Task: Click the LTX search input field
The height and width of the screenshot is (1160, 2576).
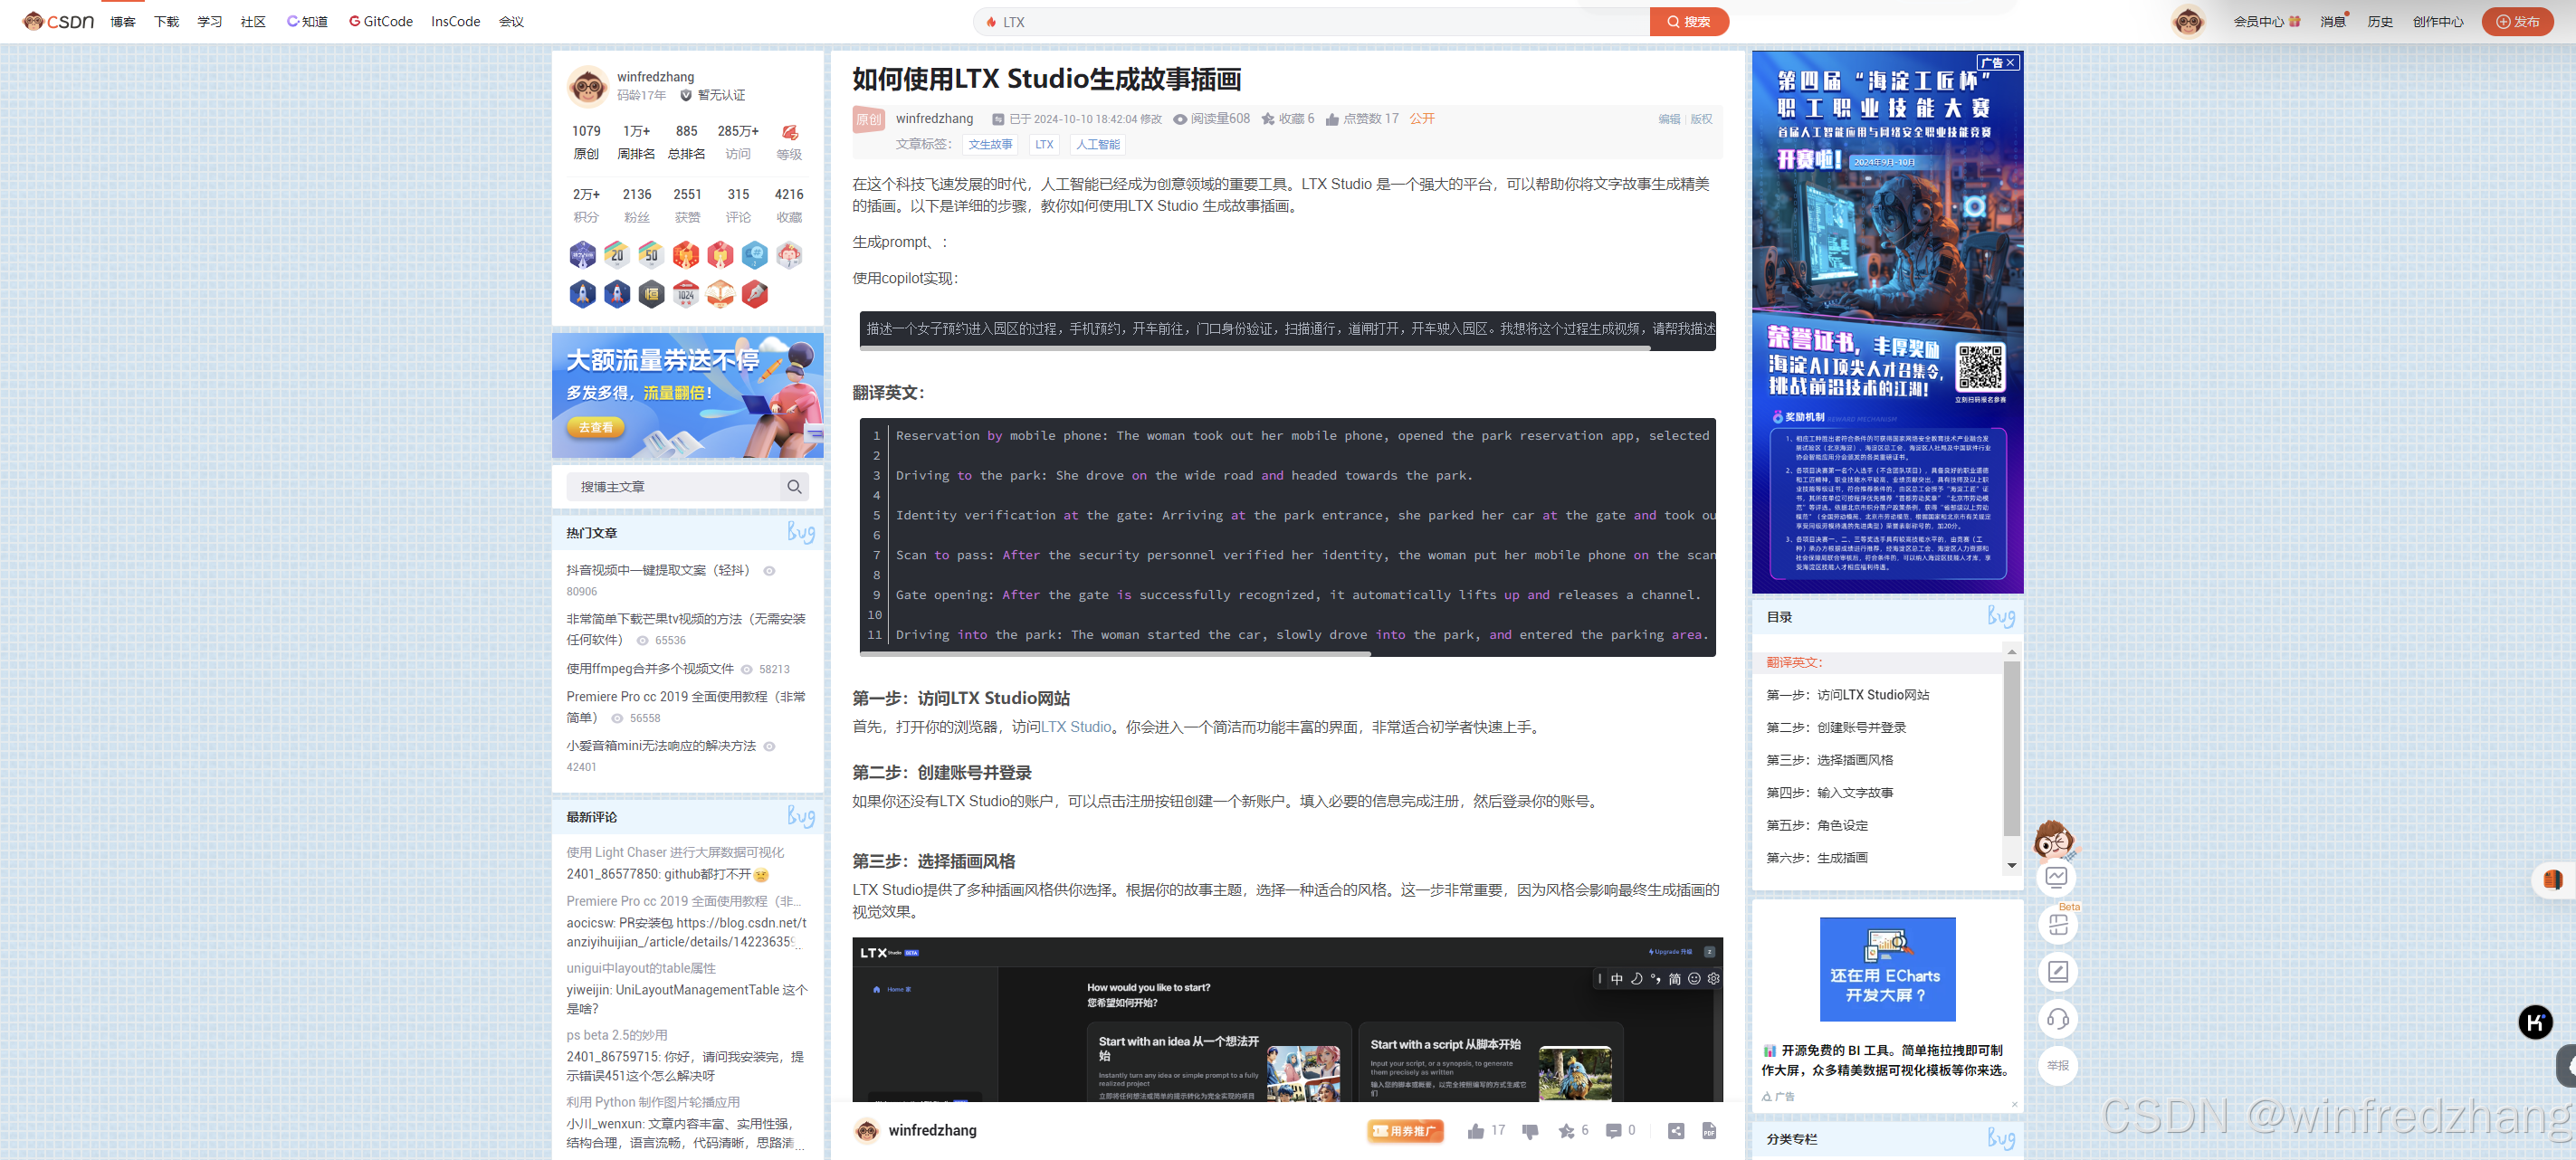Action: click(x=1311, y=22)
